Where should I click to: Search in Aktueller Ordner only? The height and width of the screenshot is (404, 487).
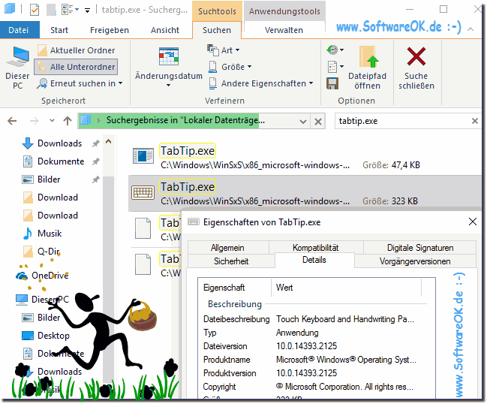click(x=77, y=50)
